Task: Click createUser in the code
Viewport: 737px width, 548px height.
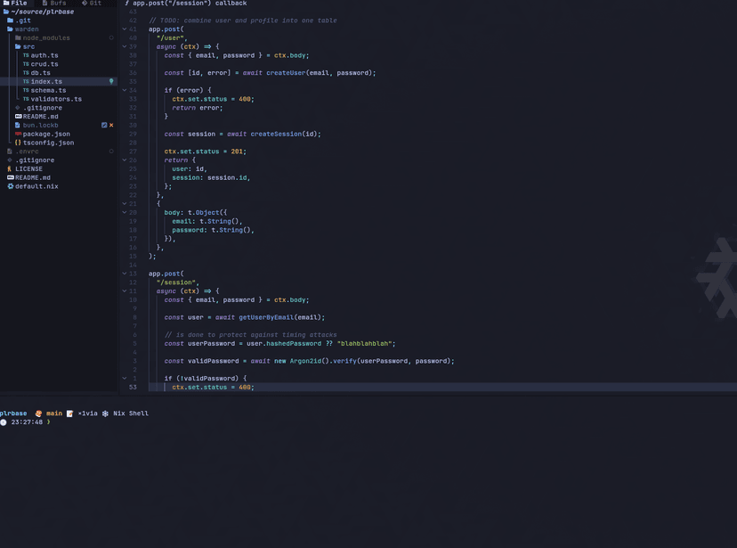Action: pos(286,73)
